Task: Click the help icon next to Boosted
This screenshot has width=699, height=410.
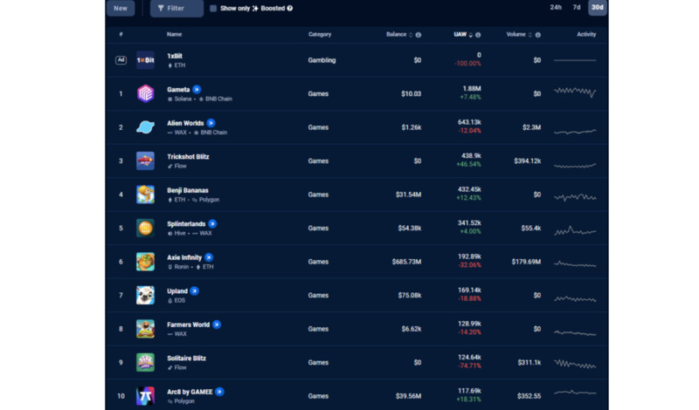Action: [290, 8]
